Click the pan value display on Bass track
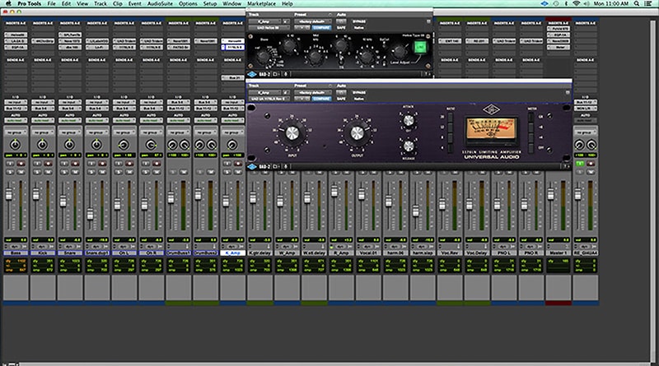 coord(16,155)
